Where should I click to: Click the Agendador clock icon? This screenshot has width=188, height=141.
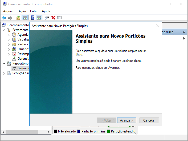coord(14,35)
